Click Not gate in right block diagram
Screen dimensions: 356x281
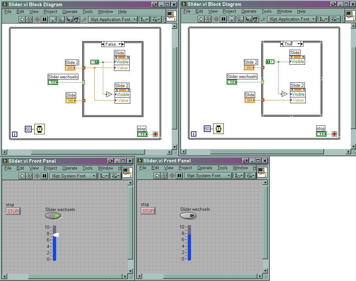(x=284, y=94)
